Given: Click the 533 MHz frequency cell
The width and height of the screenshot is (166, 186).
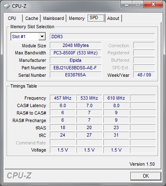Looking at the screenshot, I should click(x=89, y=98).
